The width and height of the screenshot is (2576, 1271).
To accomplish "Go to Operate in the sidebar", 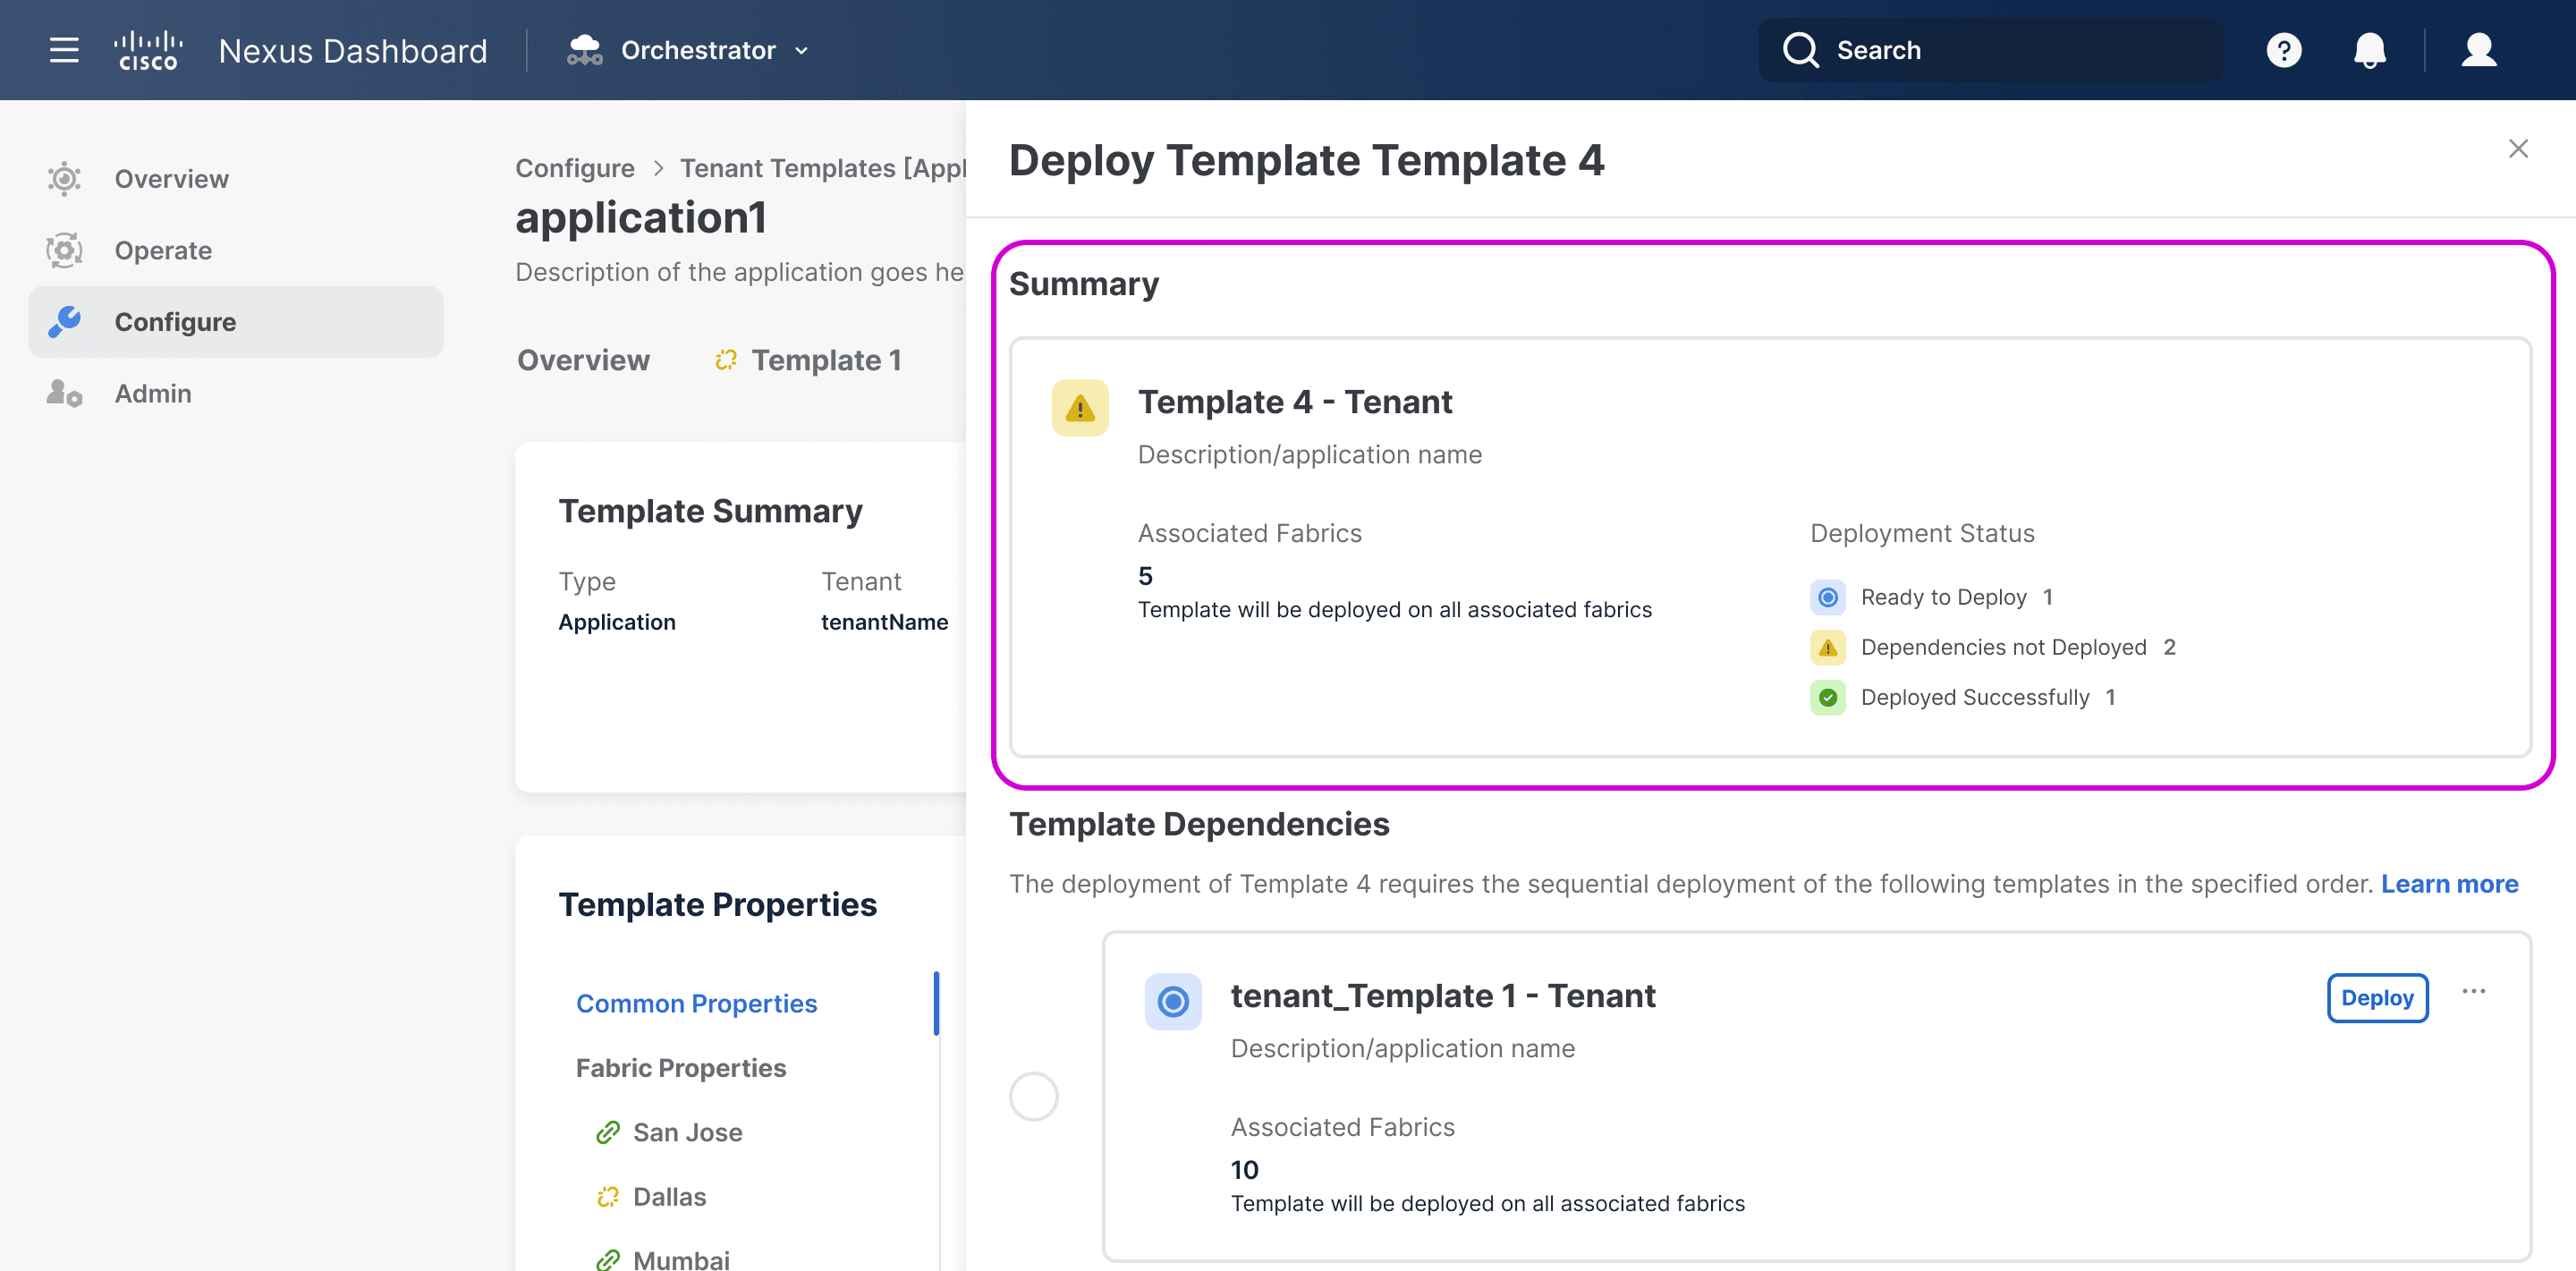I will click(x=236, y=250).
